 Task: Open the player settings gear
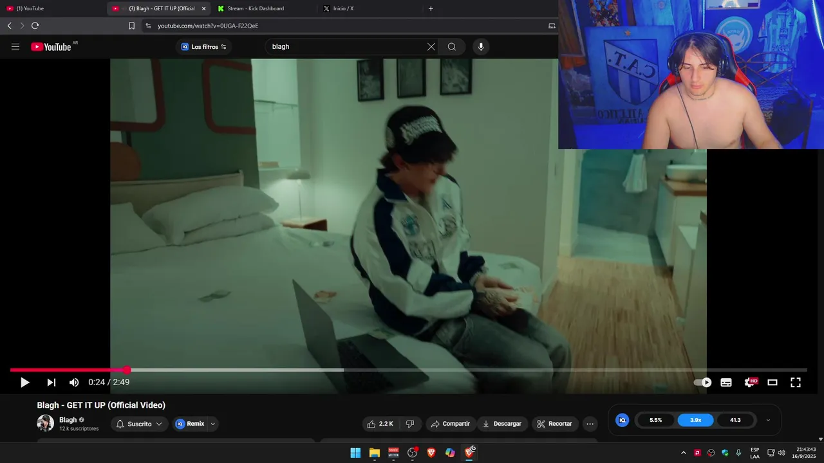(750, 382)
